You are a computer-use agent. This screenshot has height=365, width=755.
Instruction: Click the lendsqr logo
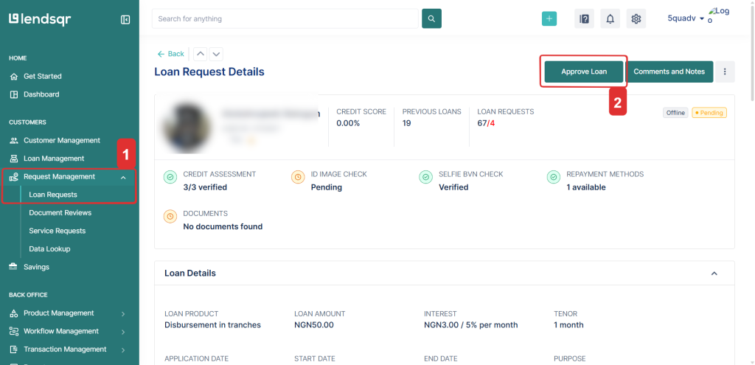40,19
